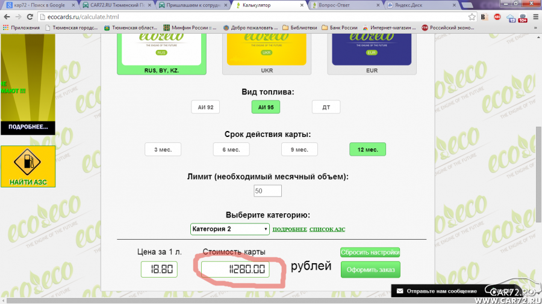The image size is (542, 304).
Task: Open the Chrome menu hamburger icon
Action: coord(536,17)
